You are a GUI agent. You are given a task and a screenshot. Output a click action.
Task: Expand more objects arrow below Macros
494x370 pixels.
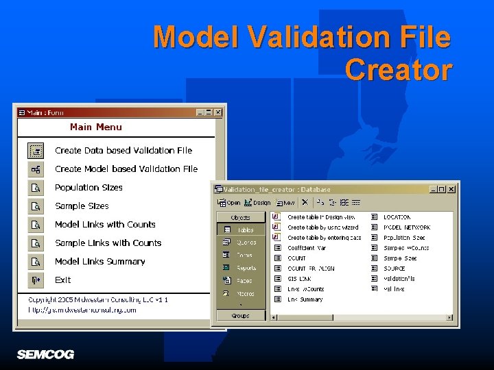tap(241, 304)
